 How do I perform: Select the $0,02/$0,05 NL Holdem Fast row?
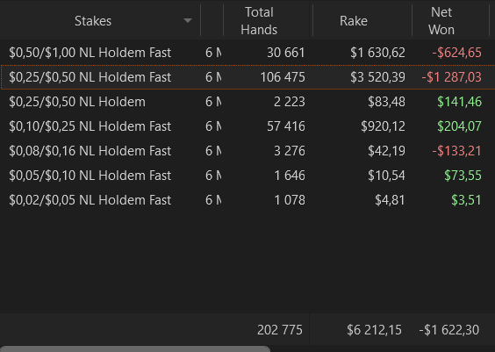point(247,200)
